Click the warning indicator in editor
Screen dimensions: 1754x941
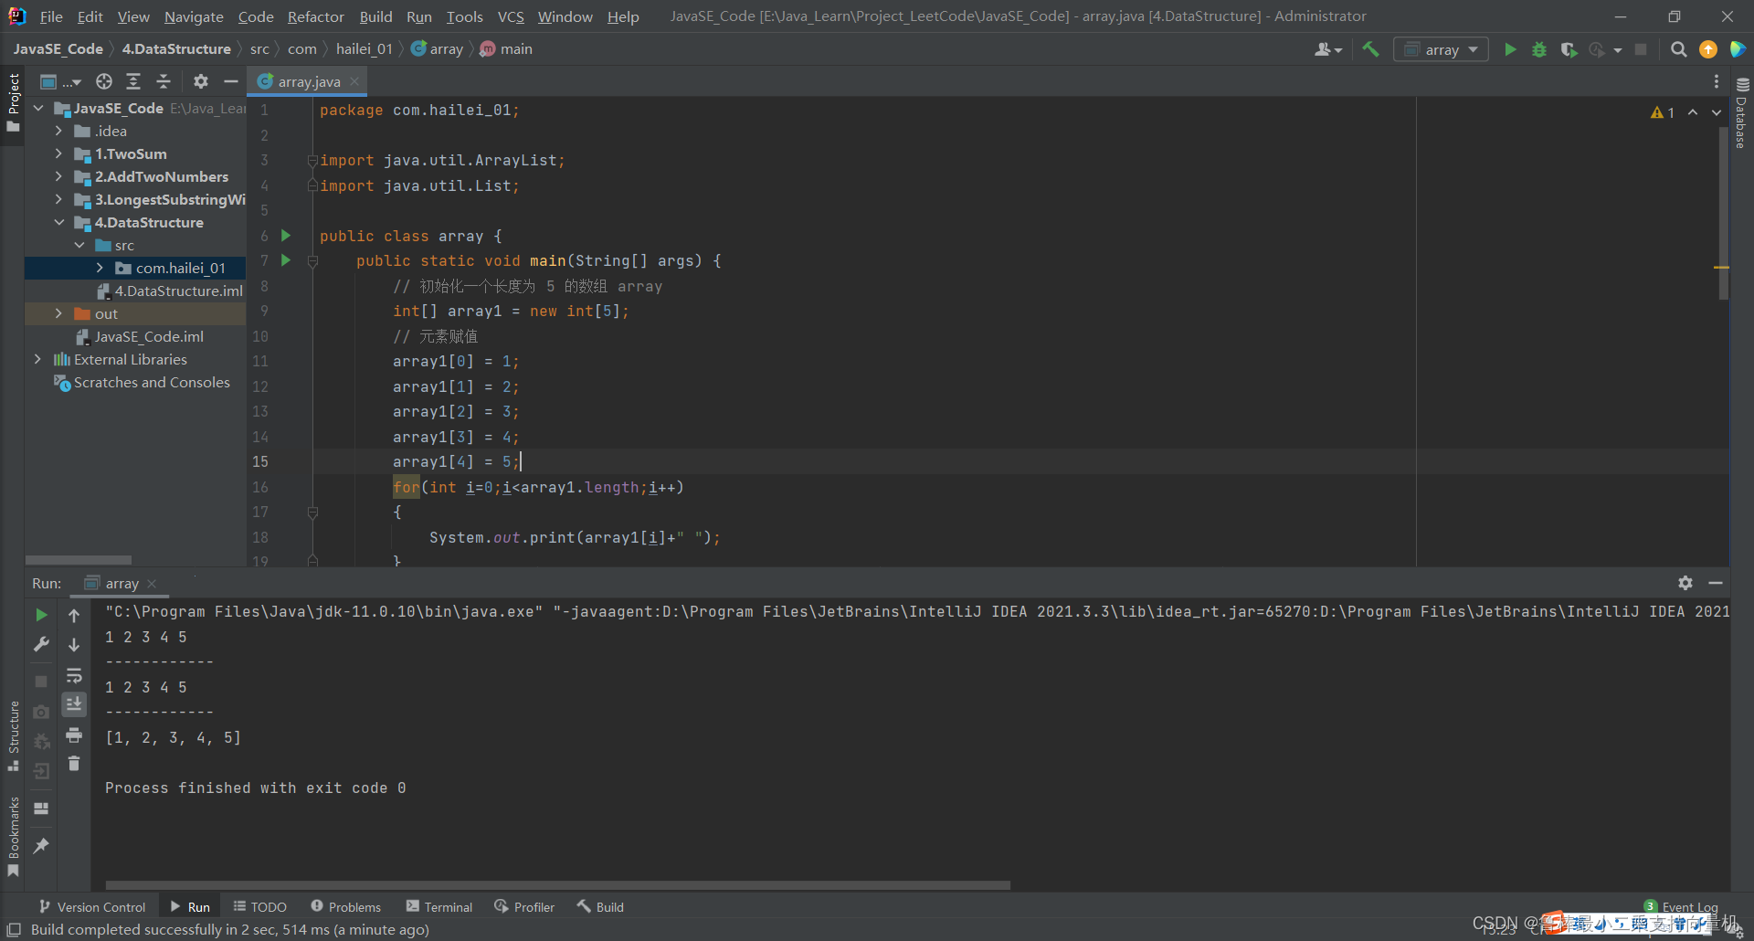point(1663,112)
